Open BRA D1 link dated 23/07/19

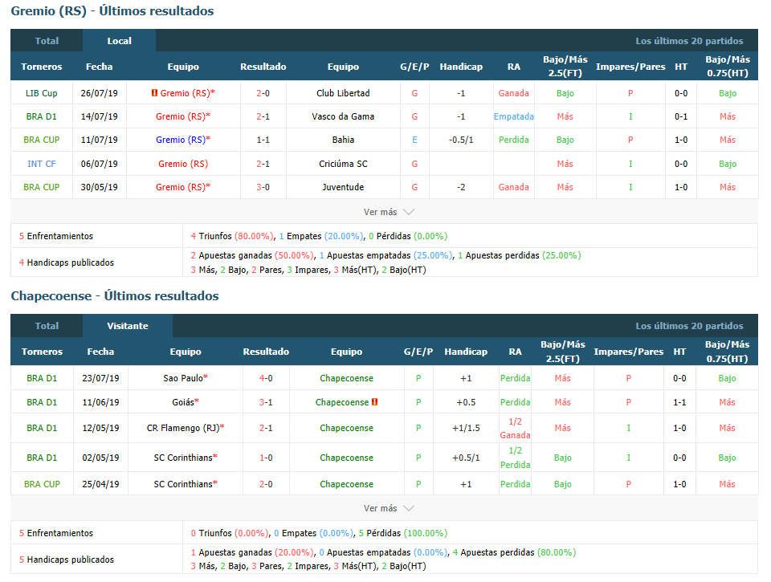(x=42, y=378)
